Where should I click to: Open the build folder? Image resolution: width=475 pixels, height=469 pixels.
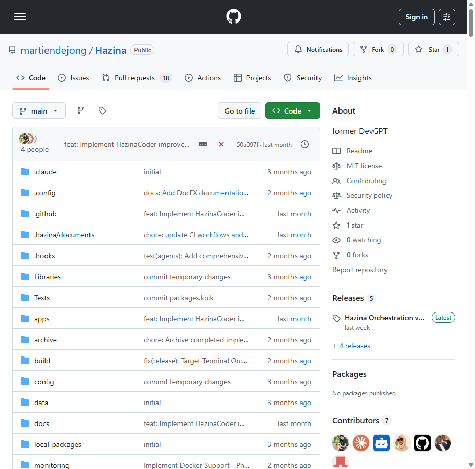42,361
